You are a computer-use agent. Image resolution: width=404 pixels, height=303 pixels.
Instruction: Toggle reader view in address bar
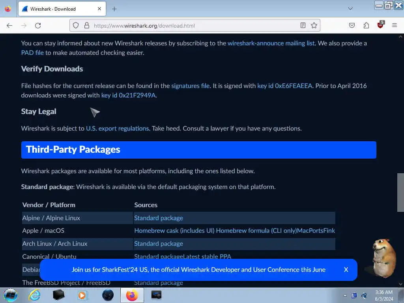[303, 25]
